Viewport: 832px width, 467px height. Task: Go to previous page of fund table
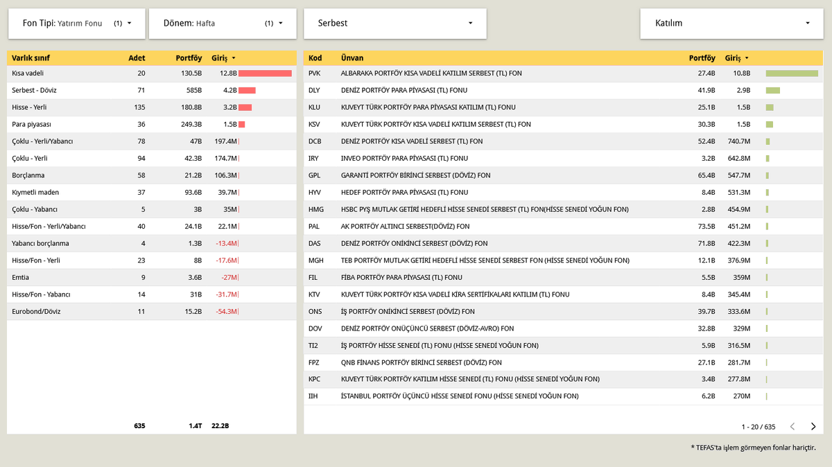(x=792, y=427)
